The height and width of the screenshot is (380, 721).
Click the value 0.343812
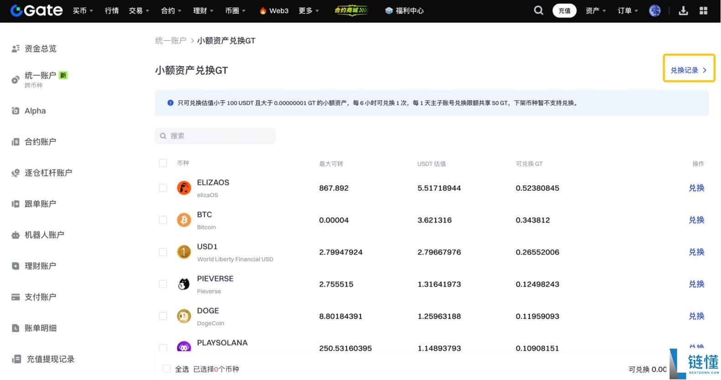[533, 220]
